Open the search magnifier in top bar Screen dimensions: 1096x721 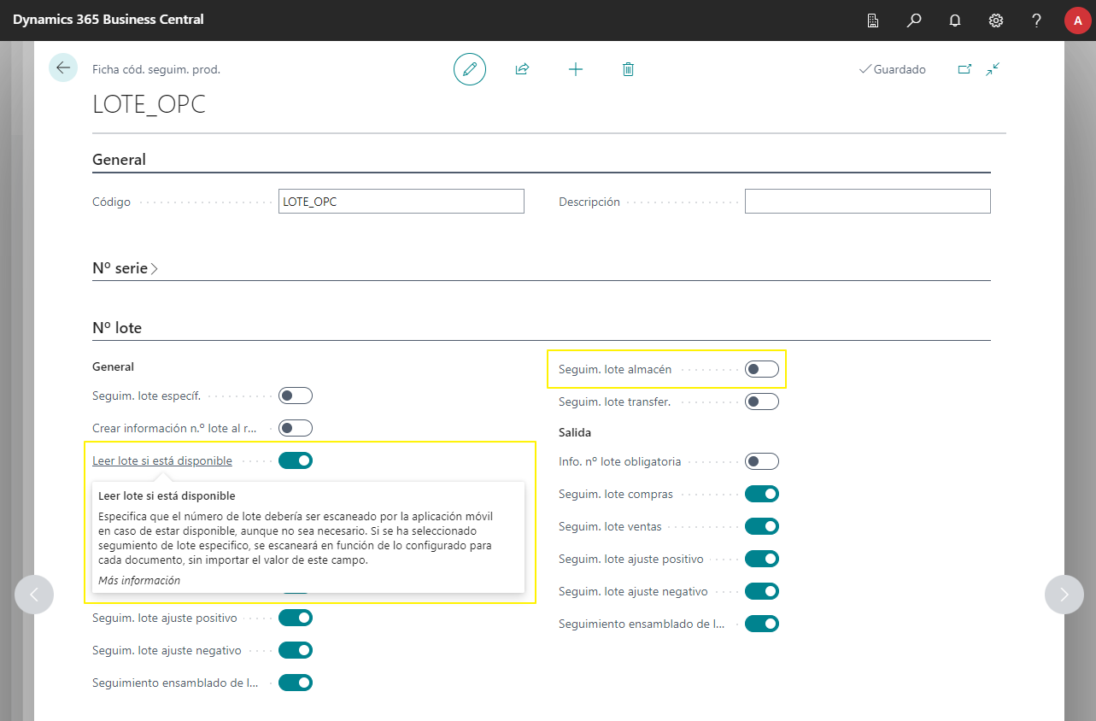pyautogui.click(x=914, y=21)
